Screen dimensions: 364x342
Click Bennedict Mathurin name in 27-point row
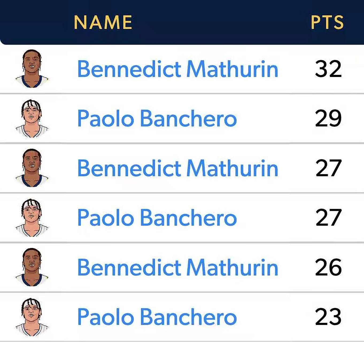178,168
